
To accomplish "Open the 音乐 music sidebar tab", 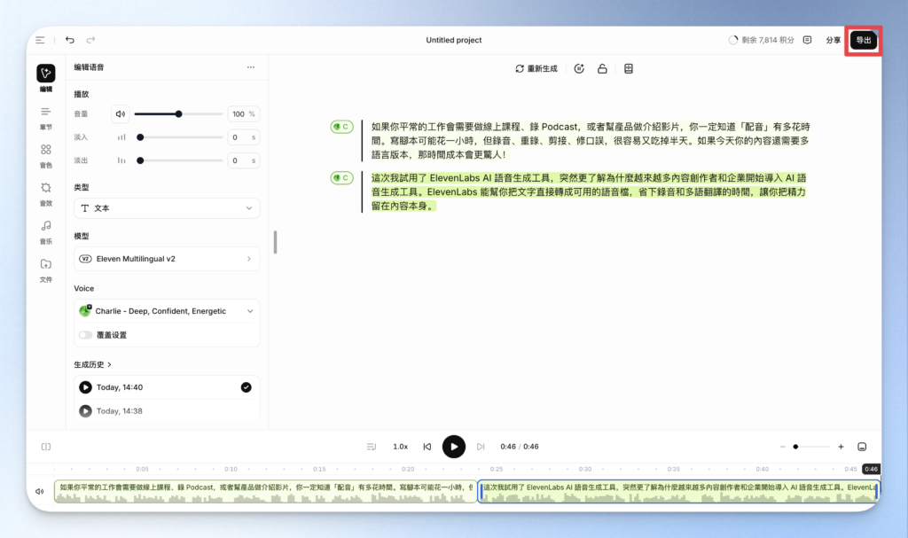I will tap(46, 232).
